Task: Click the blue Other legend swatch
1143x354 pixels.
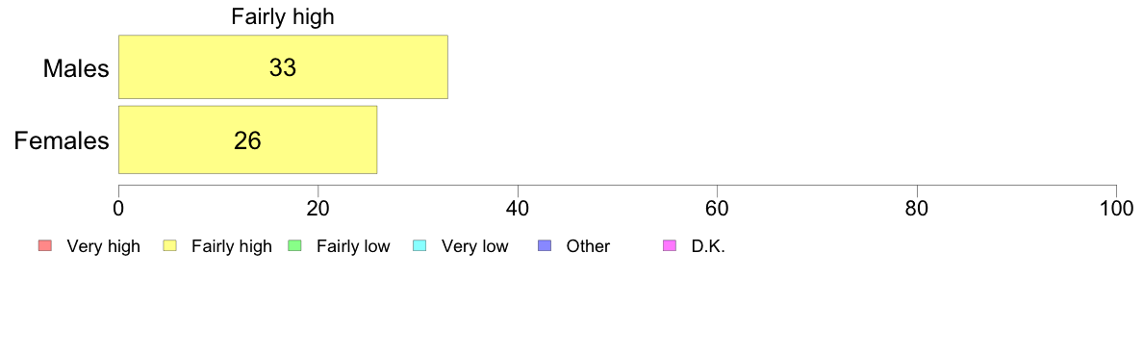Action: point(543,246)
